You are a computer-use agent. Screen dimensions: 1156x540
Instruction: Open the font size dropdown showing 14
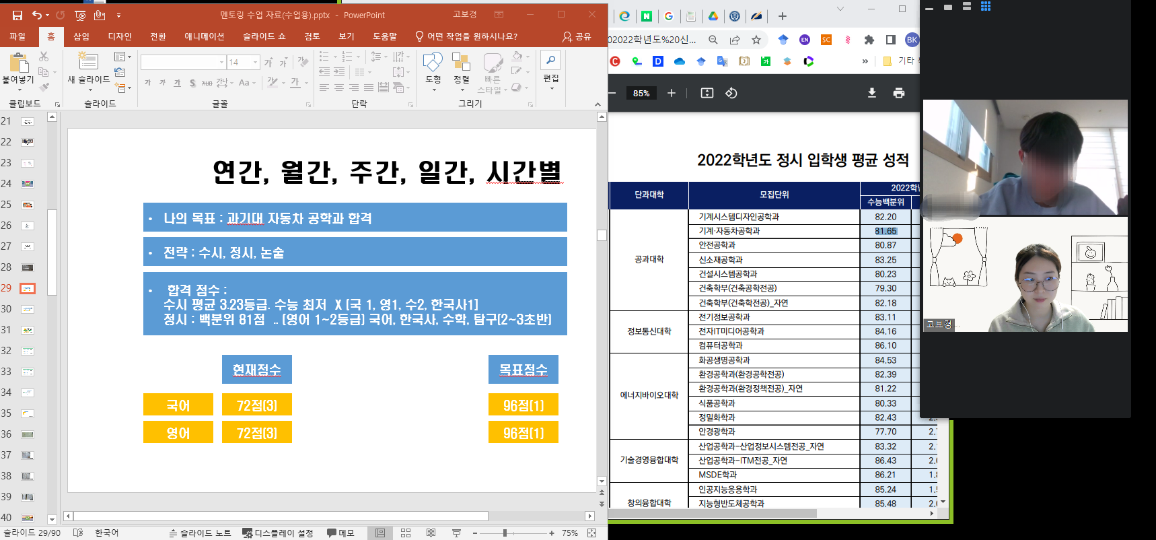256,63
